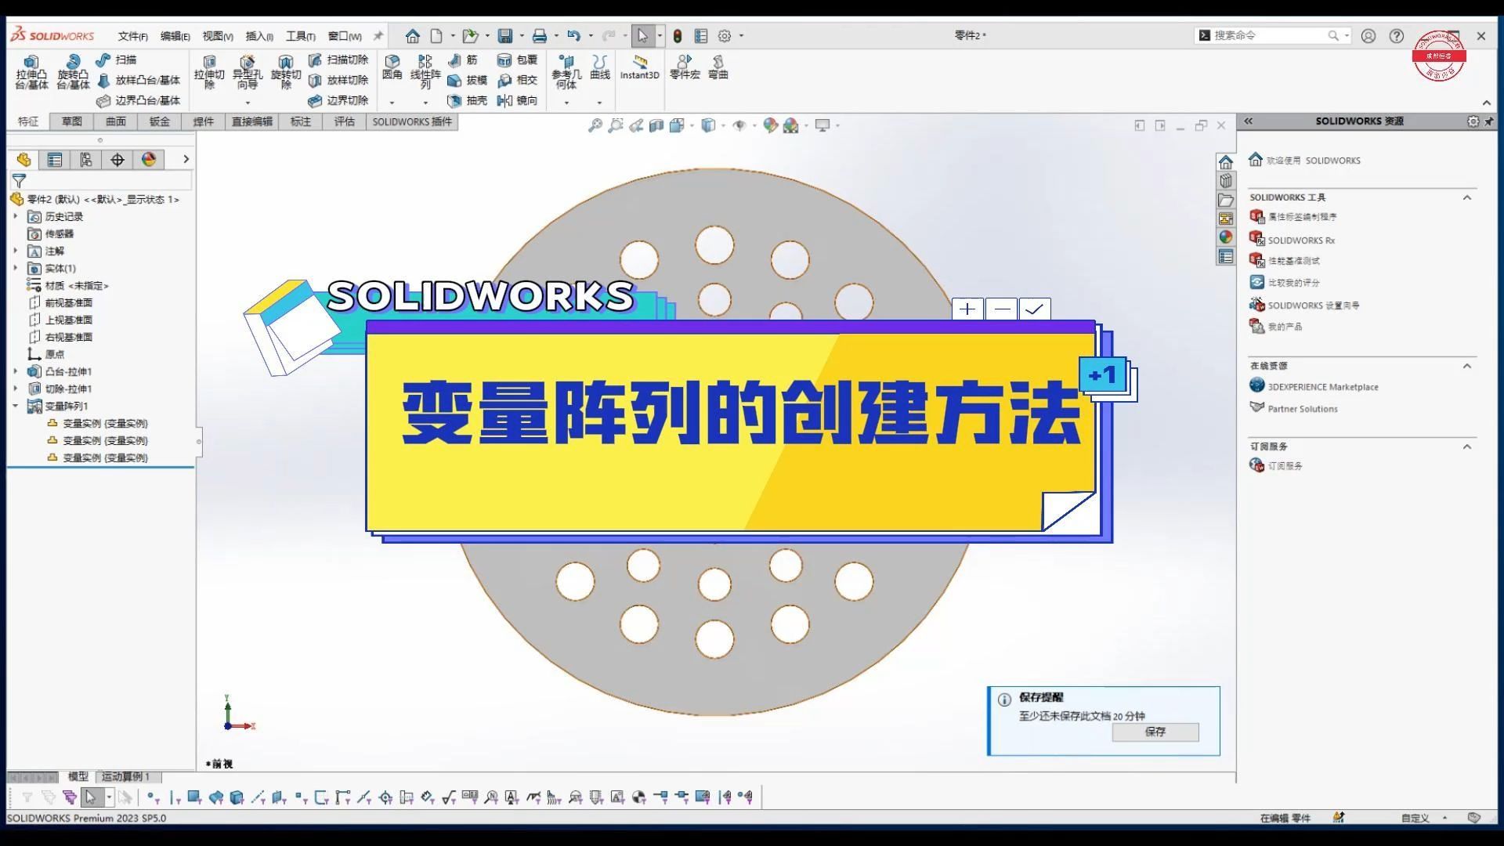Switch to the SOLIDWORKS 插件 tab
Screen dimensions: 1504x846
tap(412, 121)
